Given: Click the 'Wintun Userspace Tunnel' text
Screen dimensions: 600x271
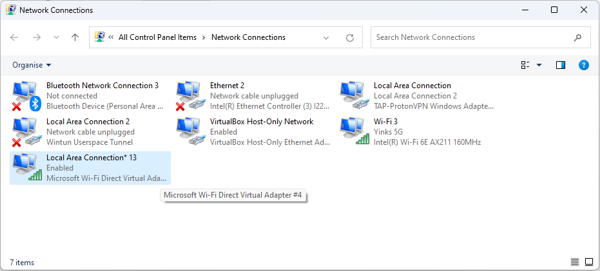Looking at the screenshot, I should click(90, 142).
